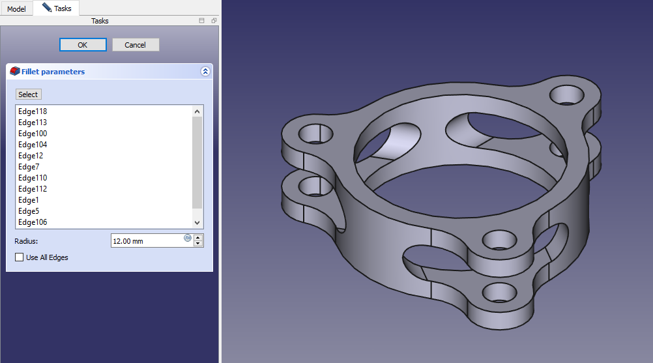Switch to the Model tab
This screenshot has height=363, width=653.
coord(16,9)
